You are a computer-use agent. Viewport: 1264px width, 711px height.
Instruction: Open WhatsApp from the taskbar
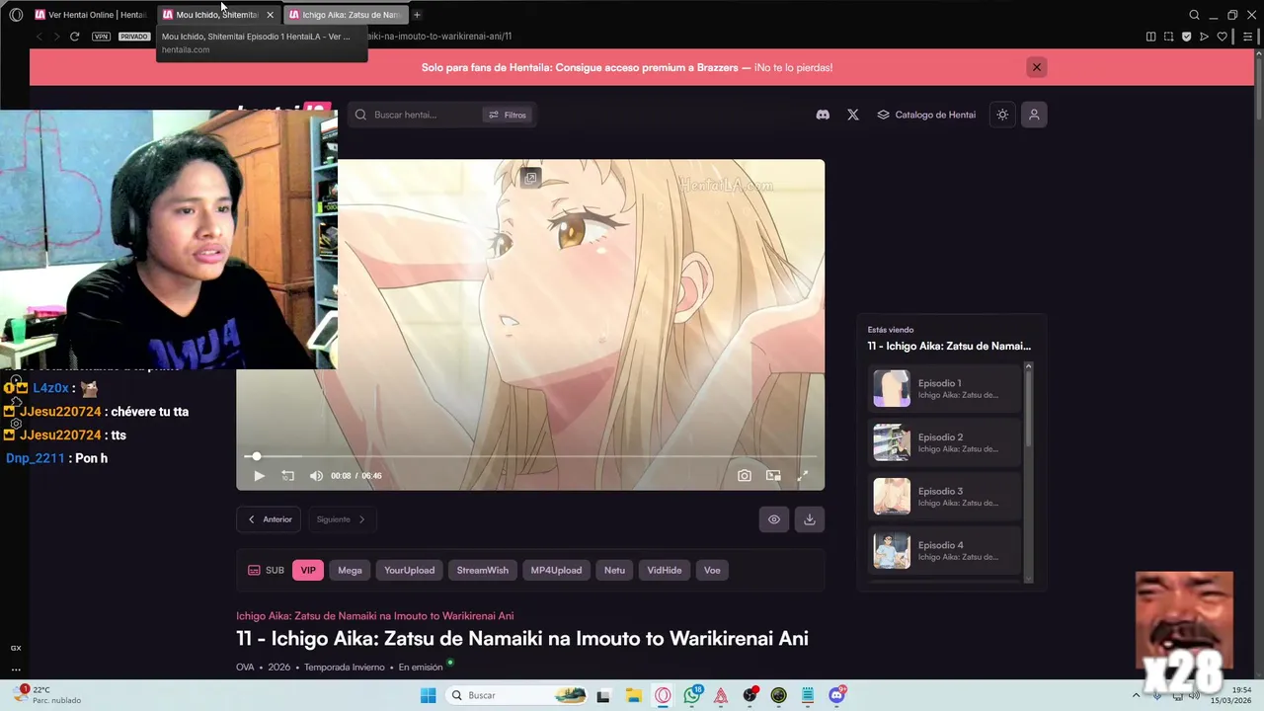click(x=692, y=695)
